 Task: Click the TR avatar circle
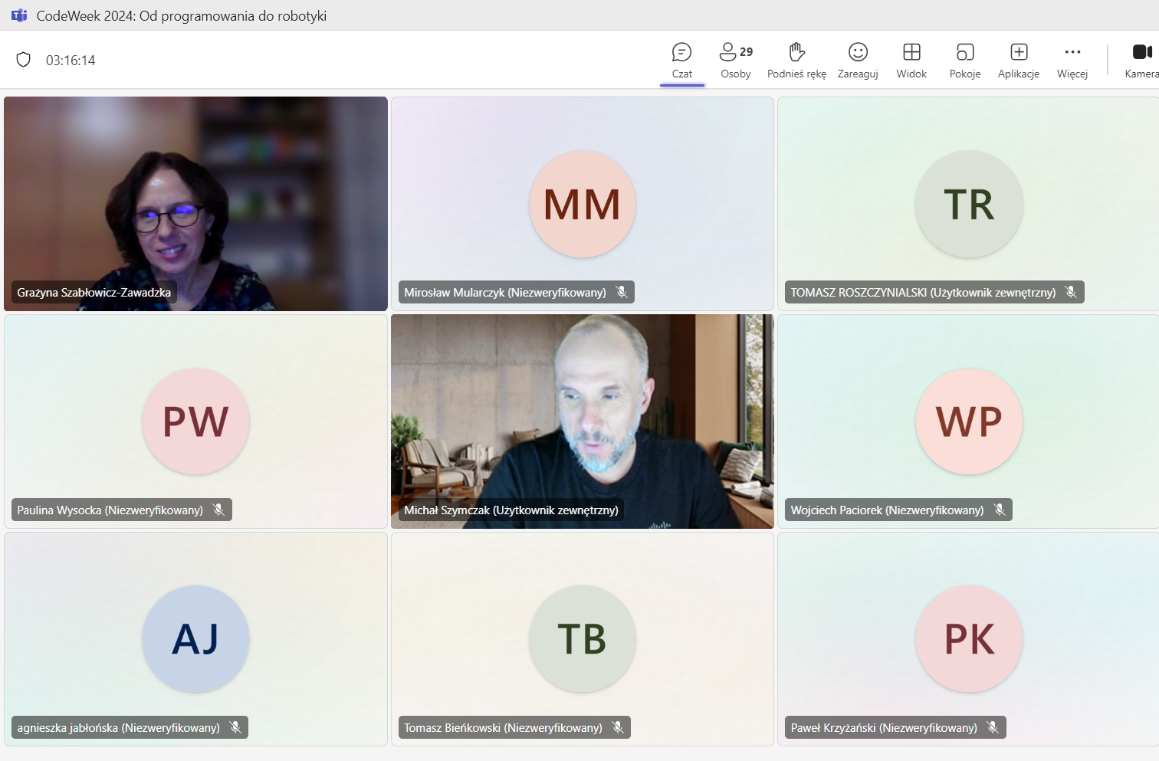tap(969, 204)
